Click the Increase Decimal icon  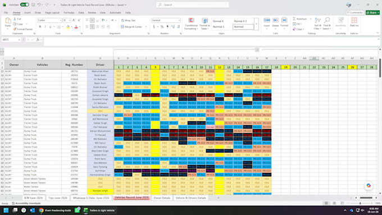click(x=173, y=26)
